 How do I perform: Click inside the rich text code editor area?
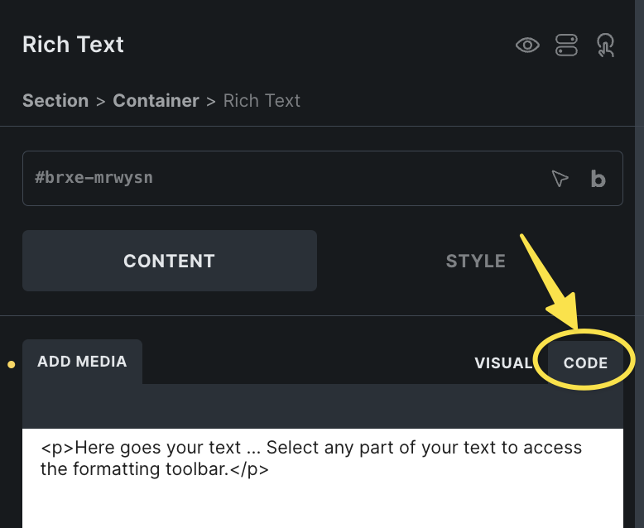click(323, 501)
